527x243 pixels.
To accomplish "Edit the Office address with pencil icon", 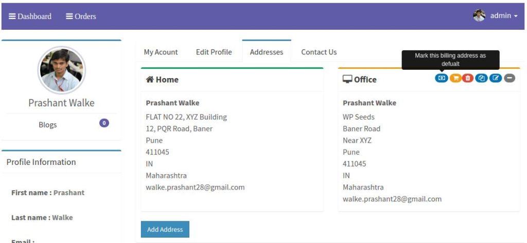I will [x=496, y=78].
